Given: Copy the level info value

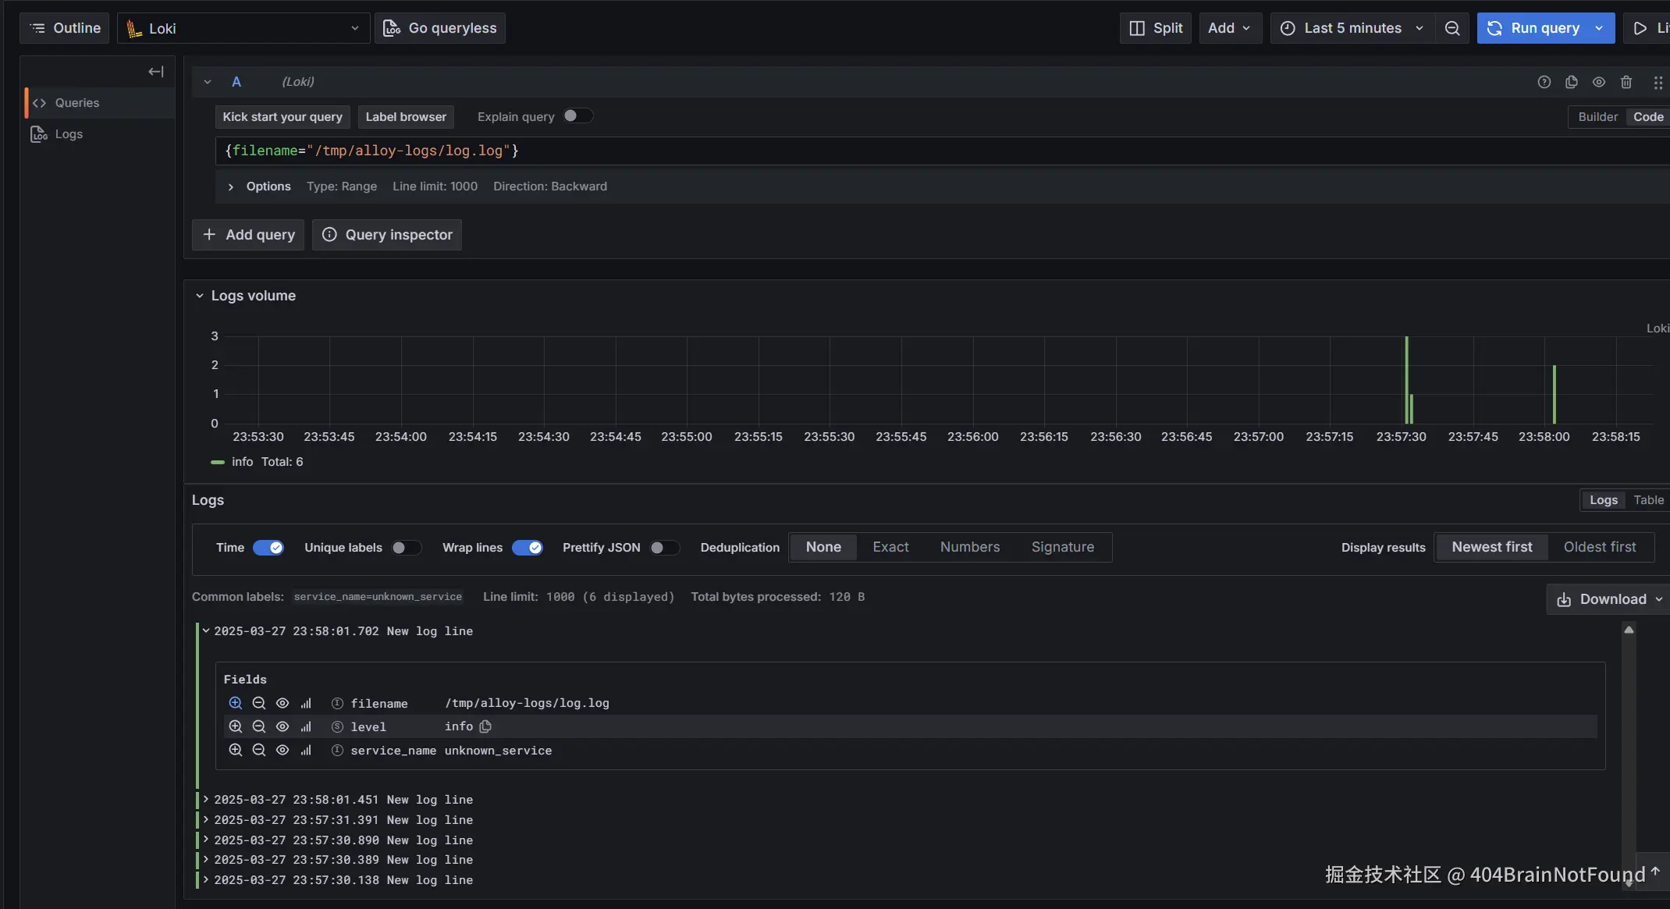Looking at the screenshot, I should point(485,726).
